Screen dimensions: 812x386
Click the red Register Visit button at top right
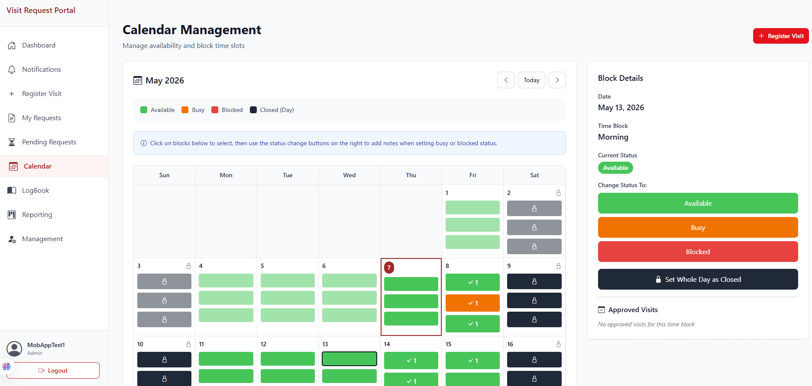(781, 36)
